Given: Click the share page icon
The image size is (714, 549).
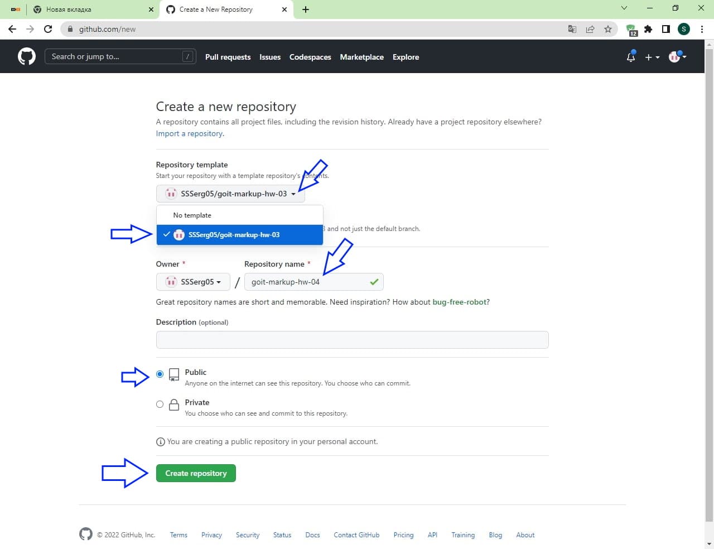Looking at the screenshot, I should (590, 29).
